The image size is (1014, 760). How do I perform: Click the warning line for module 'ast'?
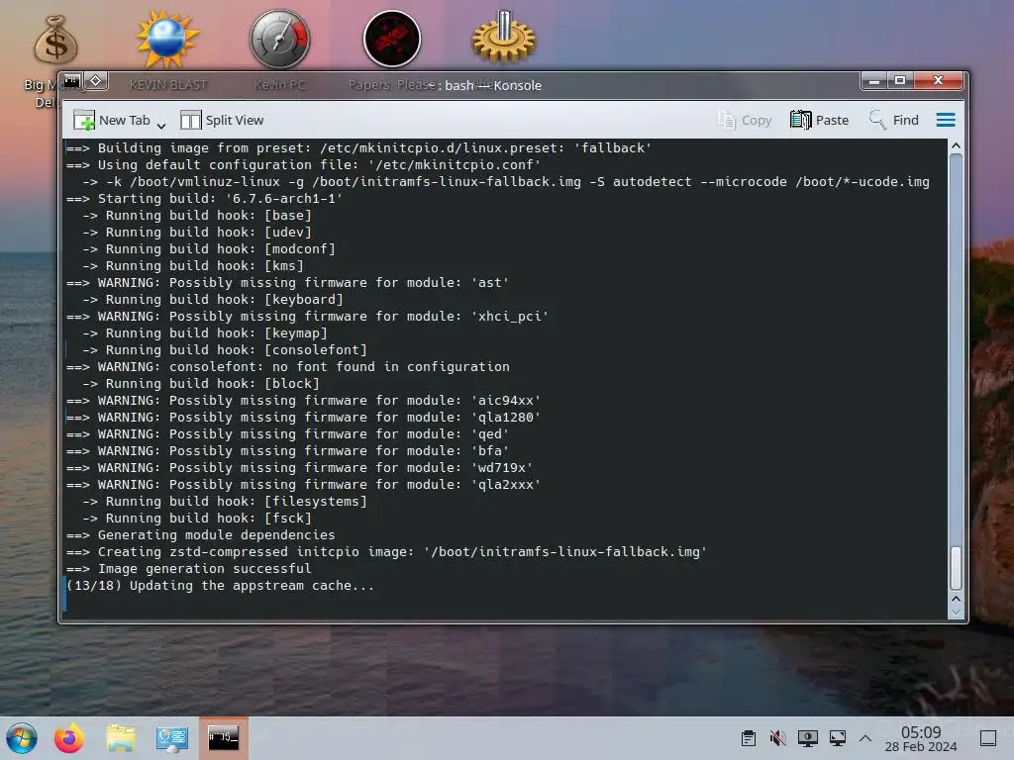(288, 283)
